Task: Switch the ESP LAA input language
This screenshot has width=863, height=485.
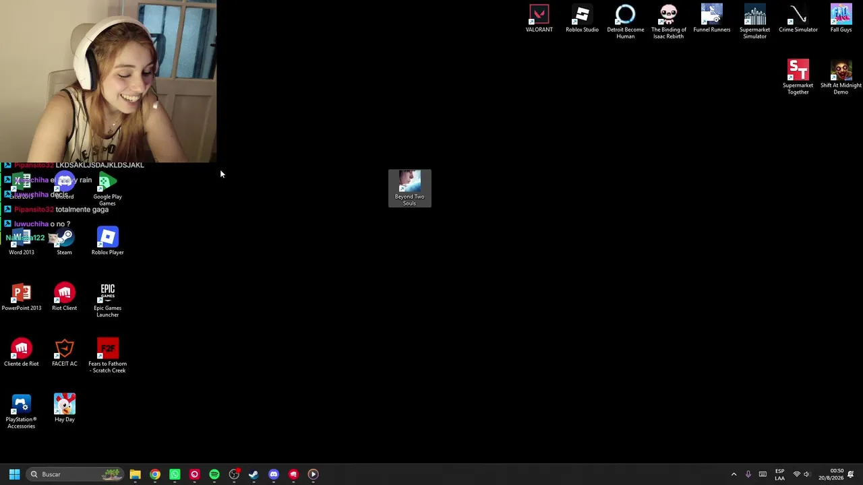Action: tap(779, 474)
